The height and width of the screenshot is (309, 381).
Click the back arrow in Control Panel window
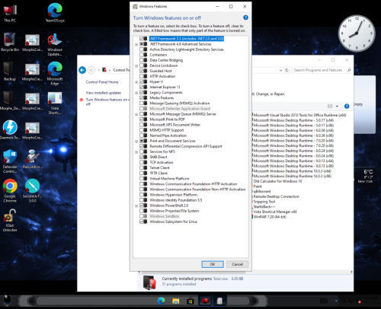(82, 70)
